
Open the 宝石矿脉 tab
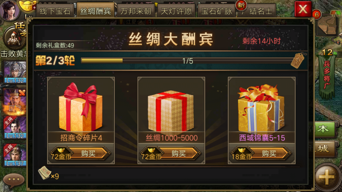coord(216,11)
